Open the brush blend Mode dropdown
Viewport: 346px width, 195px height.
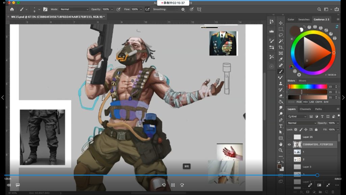[x=74, y=9]
